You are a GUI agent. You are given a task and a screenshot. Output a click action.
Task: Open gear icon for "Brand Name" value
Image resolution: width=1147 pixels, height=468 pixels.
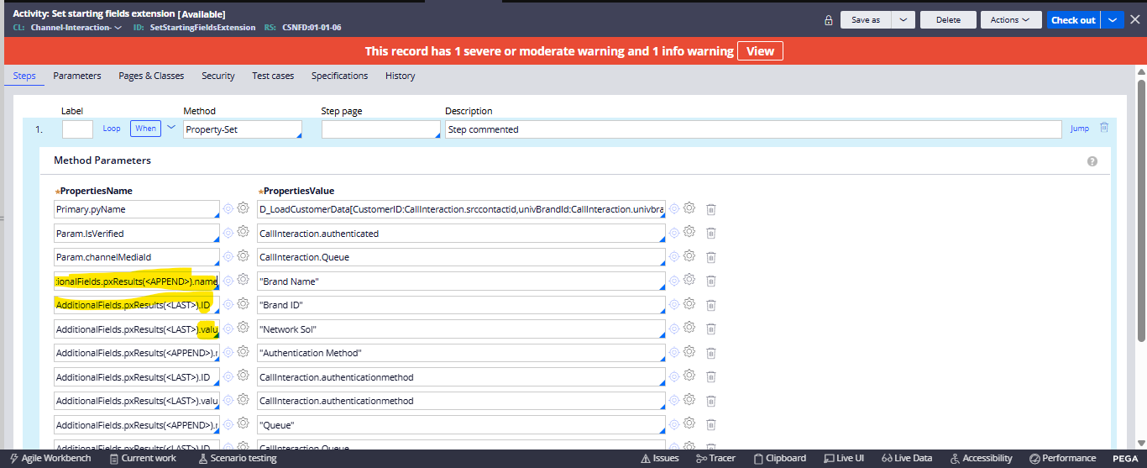689,281
